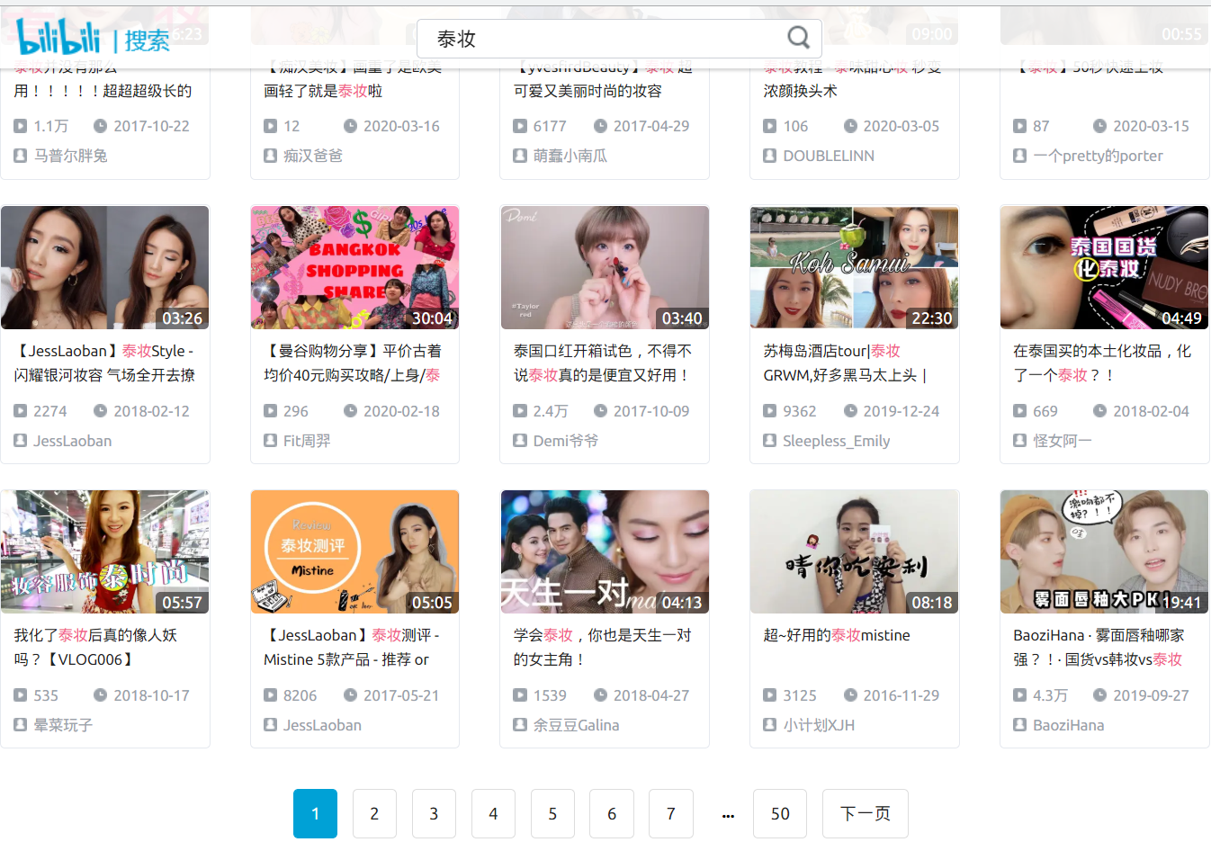Click the search field containing 泰妆
Viewport: 1211px width, 842px height.
pos(619,39)
